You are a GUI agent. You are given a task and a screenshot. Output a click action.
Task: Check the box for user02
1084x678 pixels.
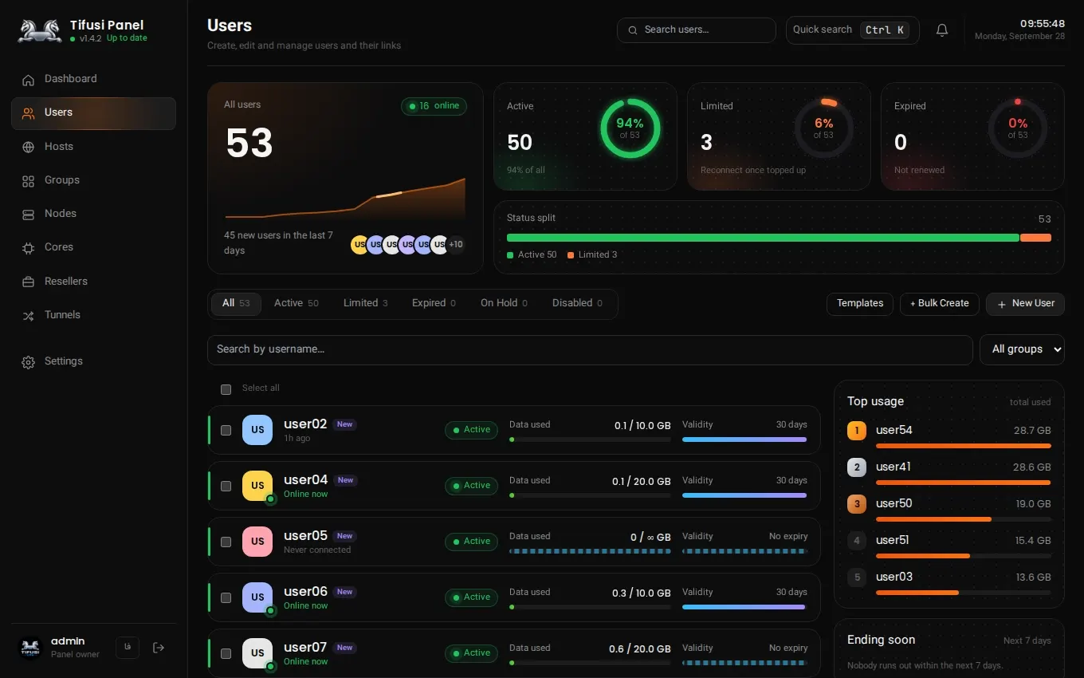(226, 430)
